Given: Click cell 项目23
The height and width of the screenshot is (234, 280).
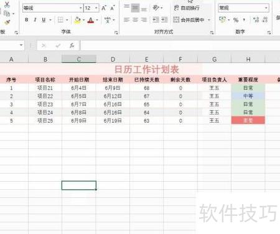Looking at the screenshot, I should (x=45, y=105).
